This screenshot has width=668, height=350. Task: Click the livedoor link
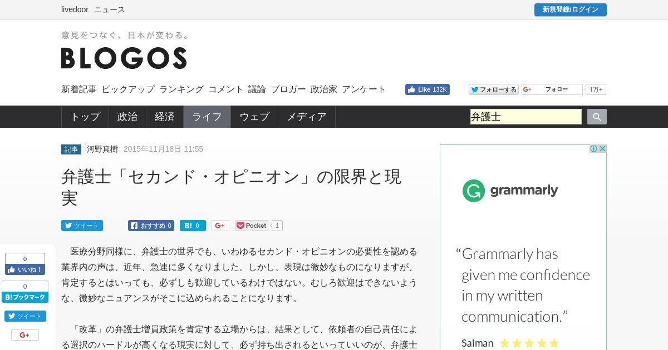click(x=75, y=9)
